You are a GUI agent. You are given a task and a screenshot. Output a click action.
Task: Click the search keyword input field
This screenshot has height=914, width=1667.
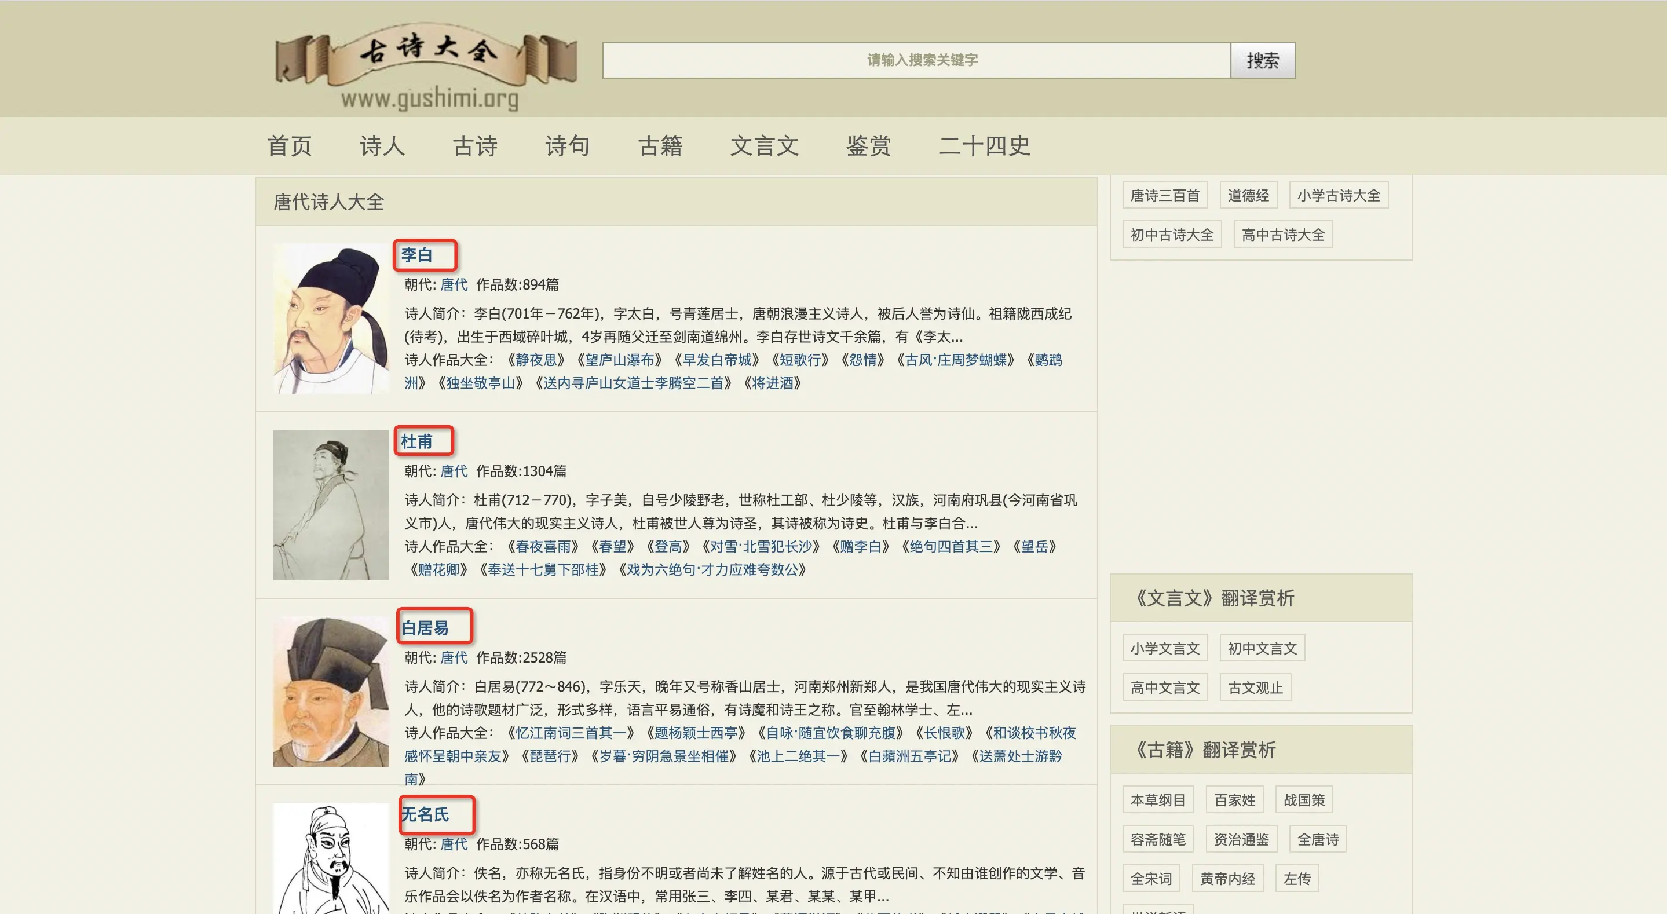pos(916,60)
